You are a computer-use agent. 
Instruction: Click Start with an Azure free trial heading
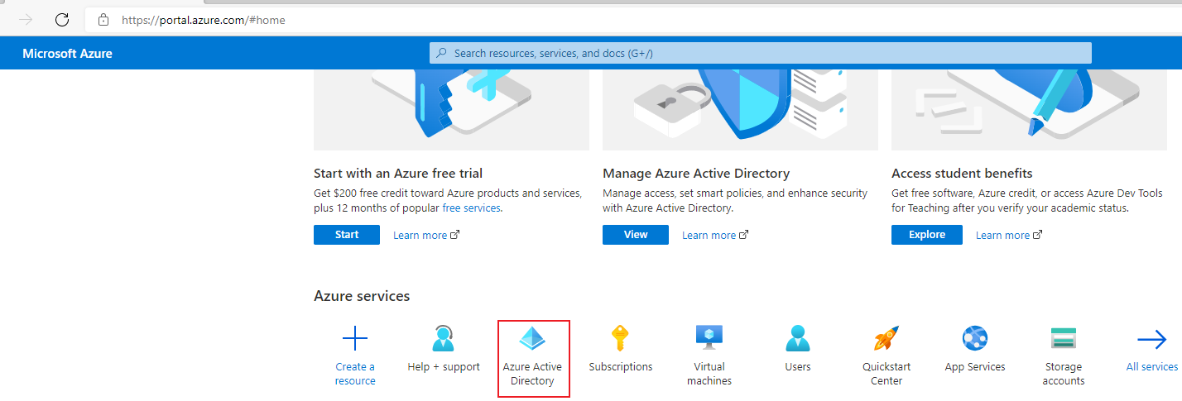coord(398,174)
